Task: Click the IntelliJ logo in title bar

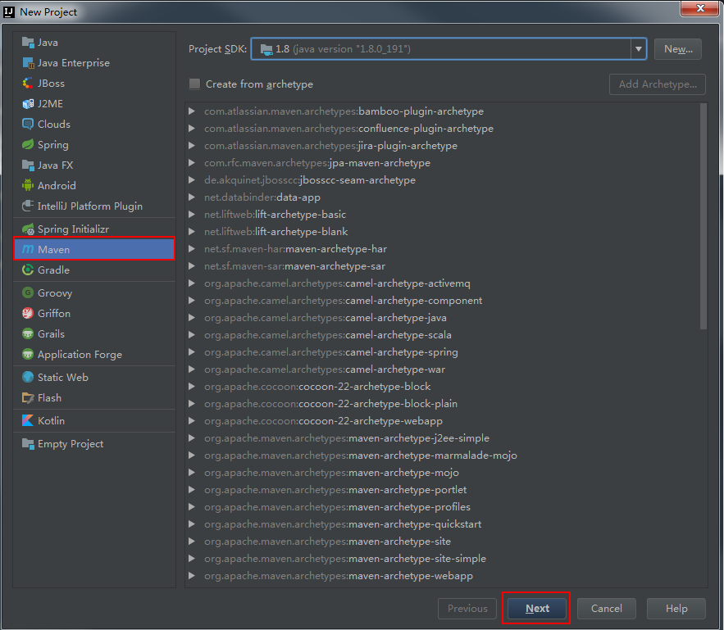Action: pyautogui.click(x=9, y=11)
